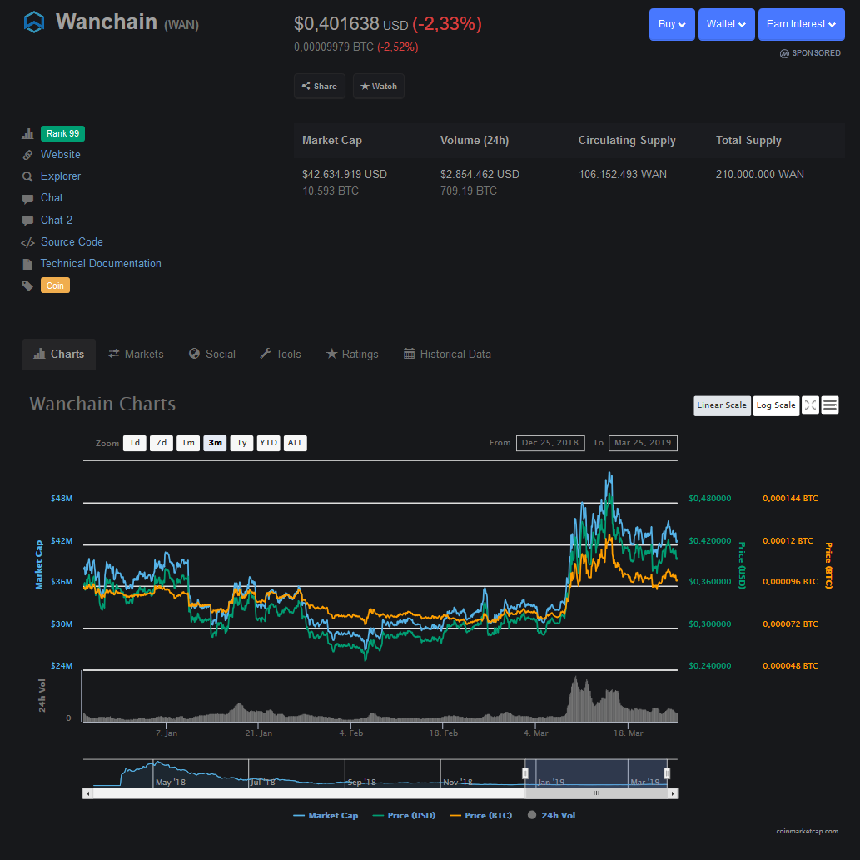The width and height of the screenshot is (860, 860).
Task: Click the left navigator range handle
Action: (x=524, y=774)
